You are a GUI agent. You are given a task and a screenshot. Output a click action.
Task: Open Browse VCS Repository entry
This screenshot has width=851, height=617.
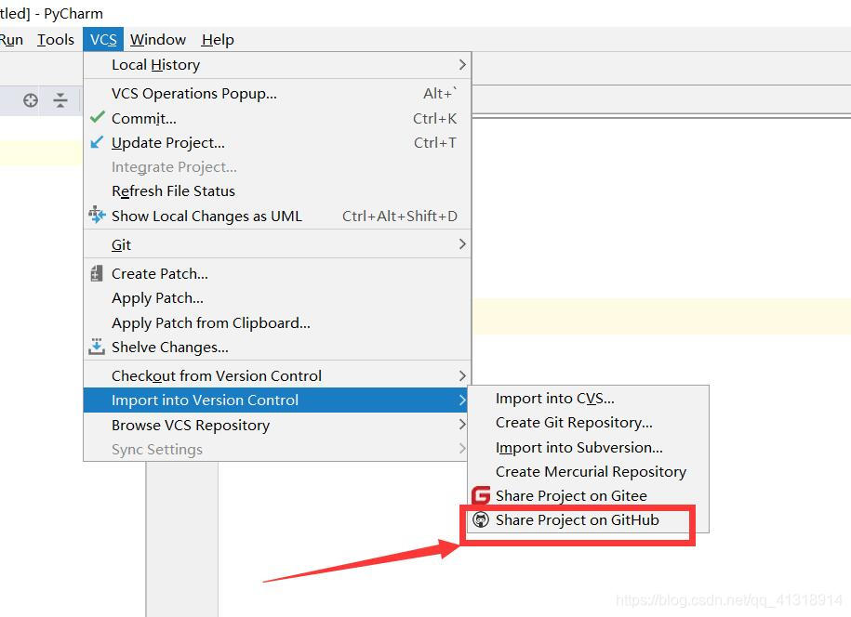coord(277,425)
